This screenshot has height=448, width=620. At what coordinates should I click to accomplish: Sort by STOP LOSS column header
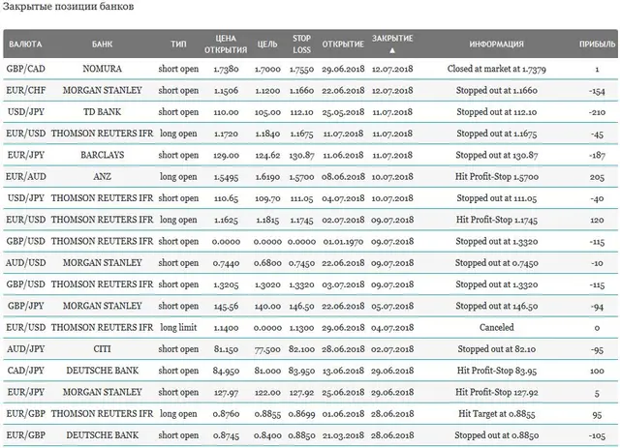301,45
